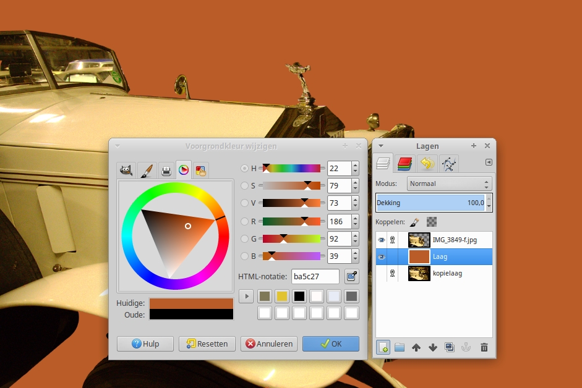Click the Annuleren button
This screenshot has height=388, width=582.
[x=269, y=344]
